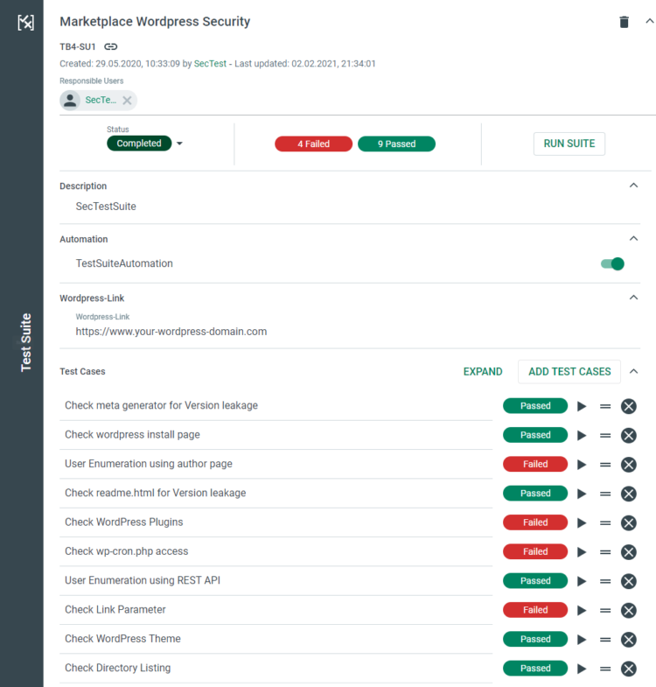Click the 4 Failed badge
The height and width of the screenshot is (687, 656).
313,144
